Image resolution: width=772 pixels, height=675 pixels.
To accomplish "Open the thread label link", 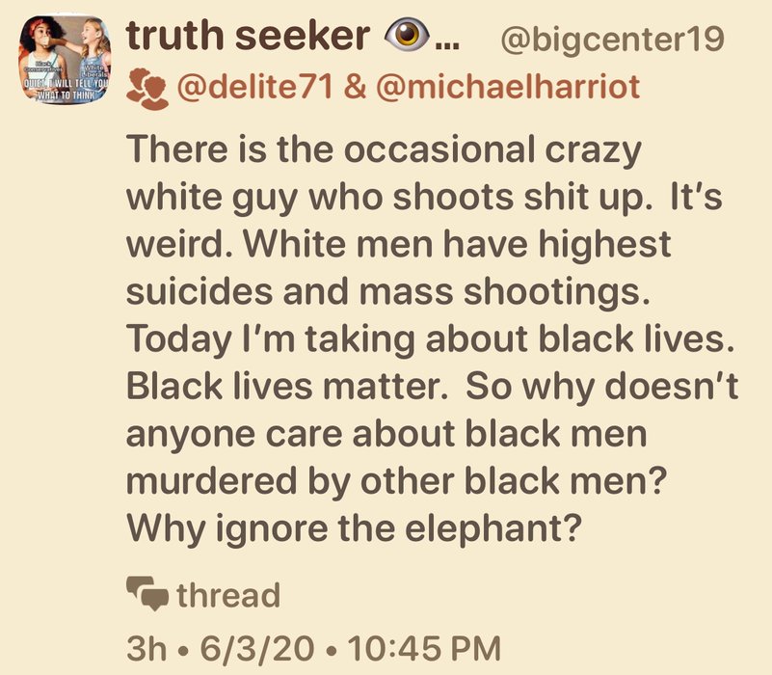I will 227,594.
